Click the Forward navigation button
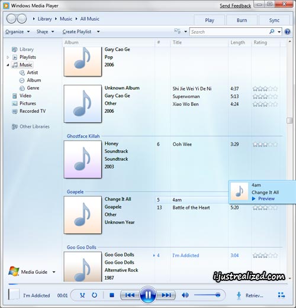This screenshot has height=308, width=296. tap(22, 19)
